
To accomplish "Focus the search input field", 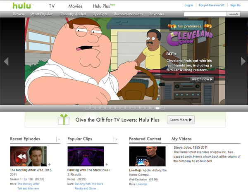I will click(205, 14).
